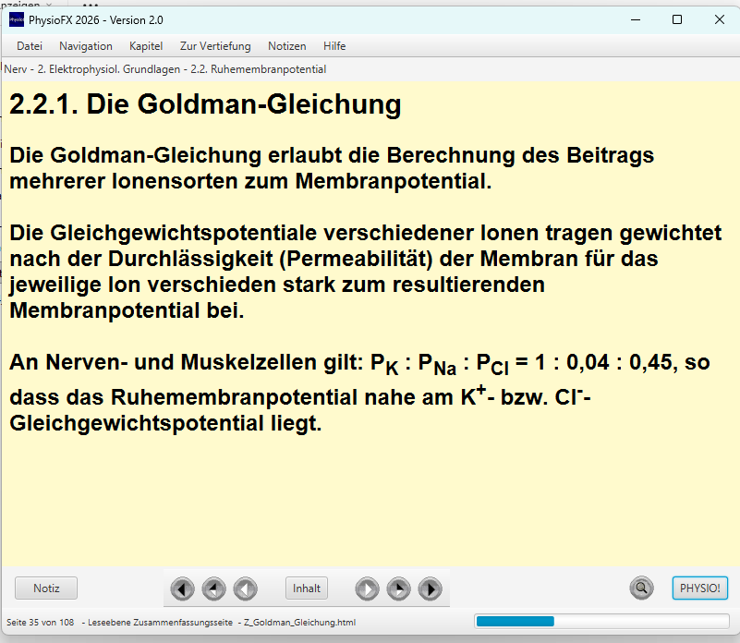Click the half black-white left-arrow button
Screen dimensions: 740x643
tap(213, 588)
